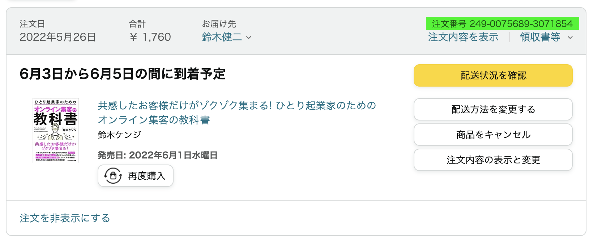This screenshot has width=593, height=241.
Task: Click the 注文日 order date 2022年5月26日
Action: (x=57, y=37)
